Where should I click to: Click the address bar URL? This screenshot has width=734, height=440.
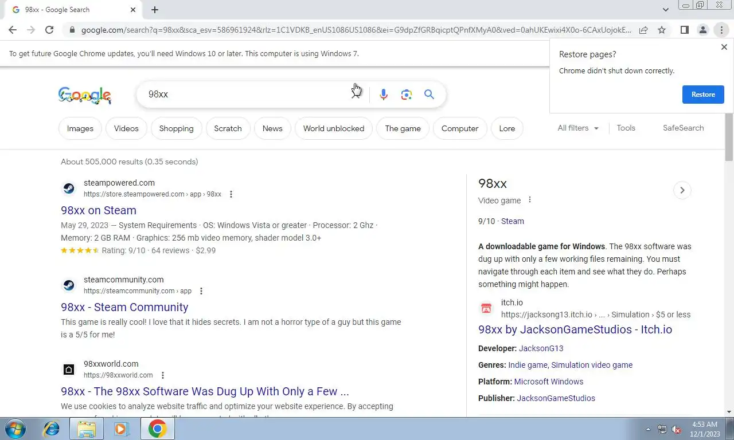coord(356,30)
